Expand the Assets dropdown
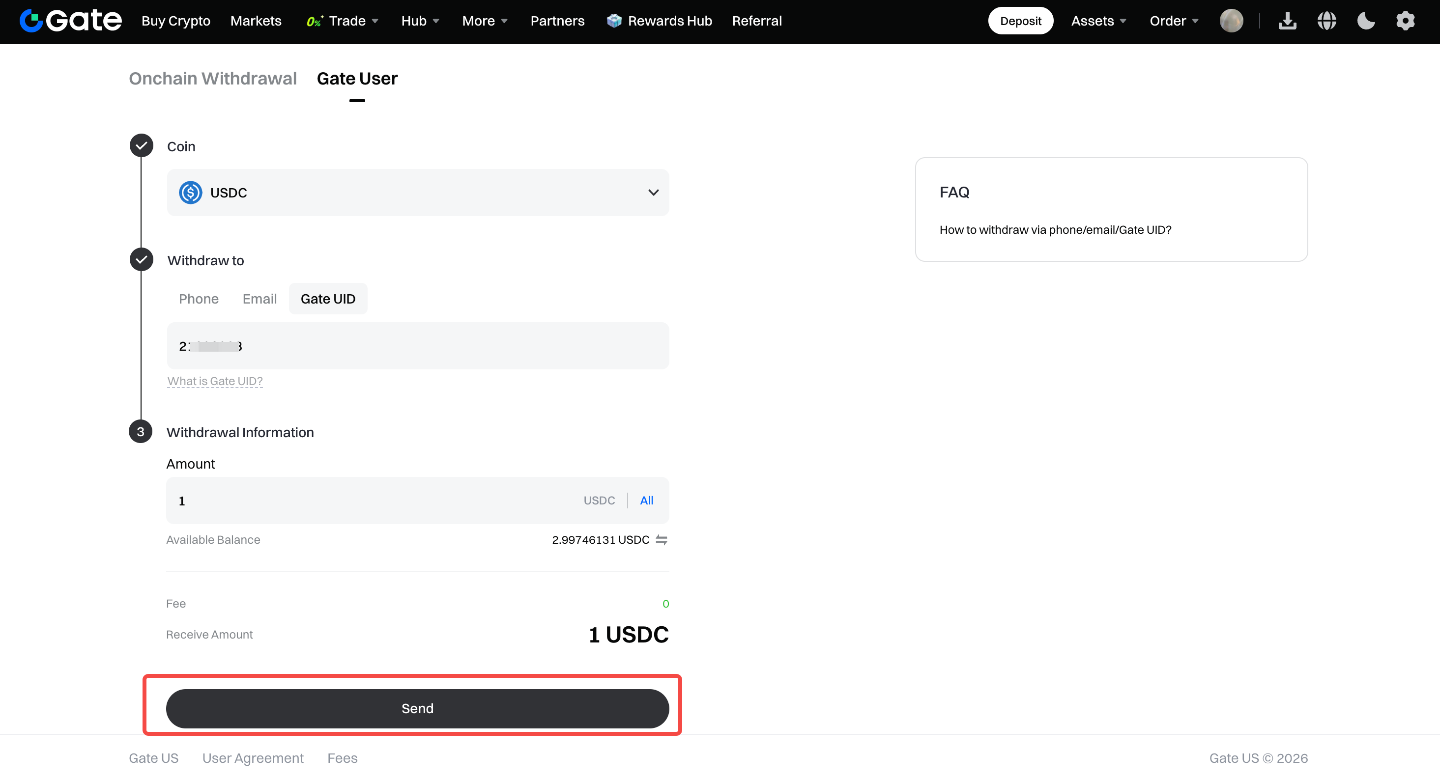Image resolution: width=1440 pixels, height=780 pixels. [1098, 21]
